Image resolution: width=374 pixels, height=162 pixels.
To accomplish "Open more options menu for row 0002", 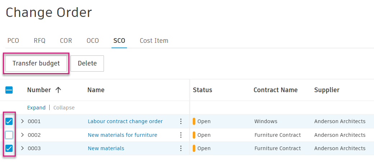I will [181, 135].
